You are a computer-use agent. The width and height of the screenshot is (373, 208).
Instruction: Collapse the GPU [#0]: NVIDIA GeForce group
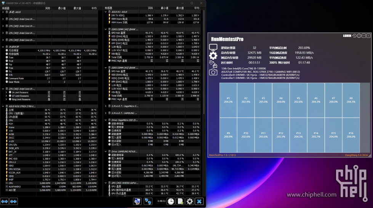(x=106, y=183)
